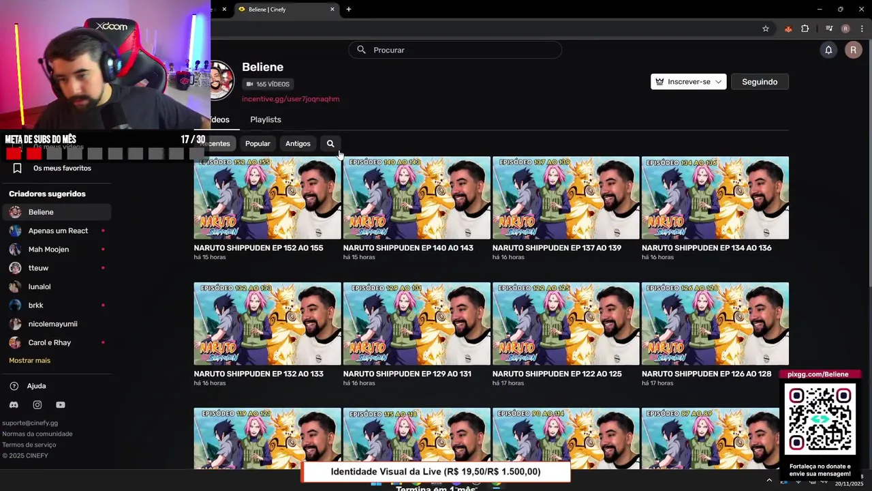Open the notifications bell icon
Screen dimensions: 872x491
click(828, 50)
